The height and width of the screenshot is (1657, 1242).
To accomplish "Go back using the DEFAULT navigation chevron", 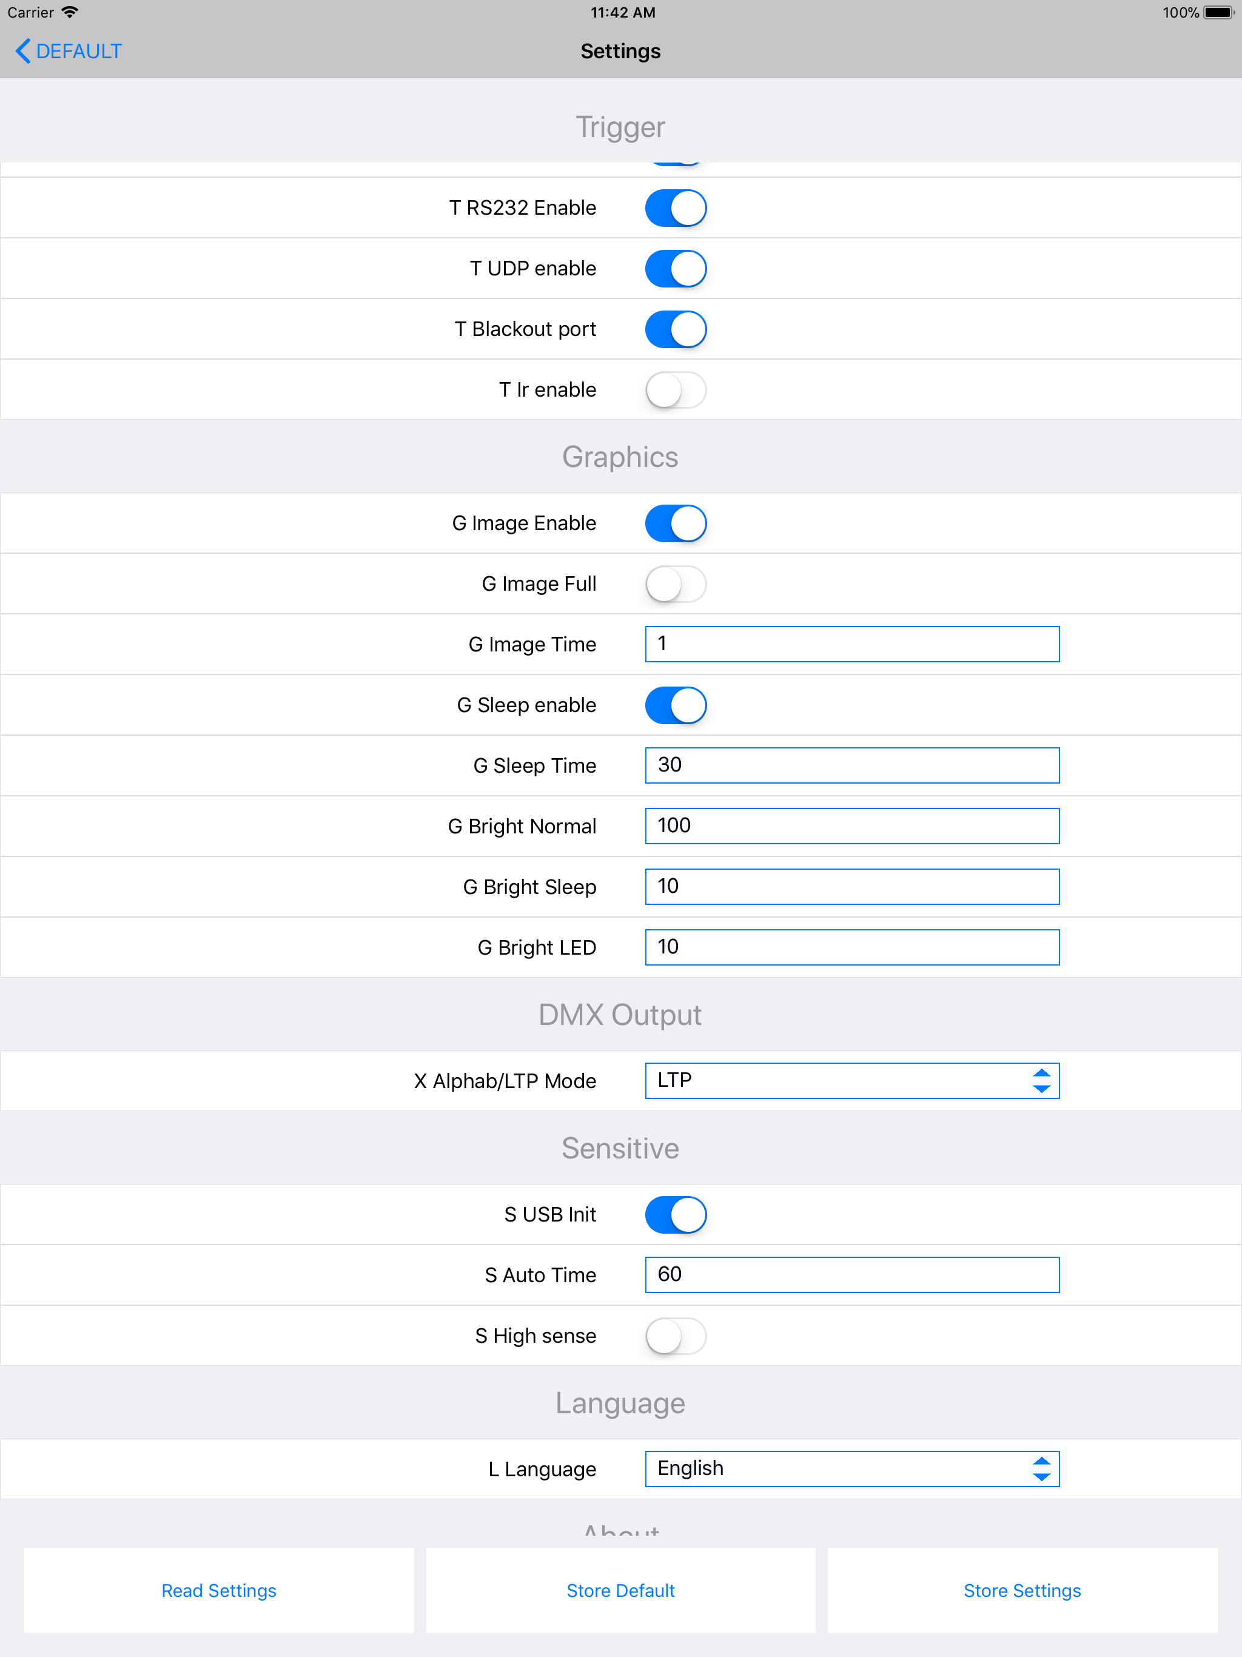I will [x=67, y=50].
